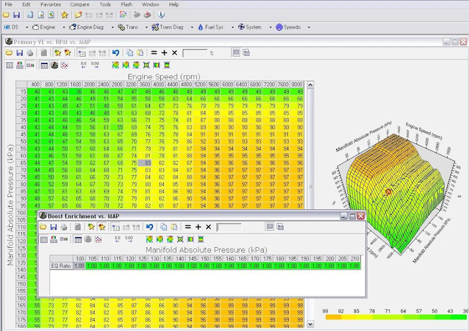Open the Compare menu

[80, 4]
